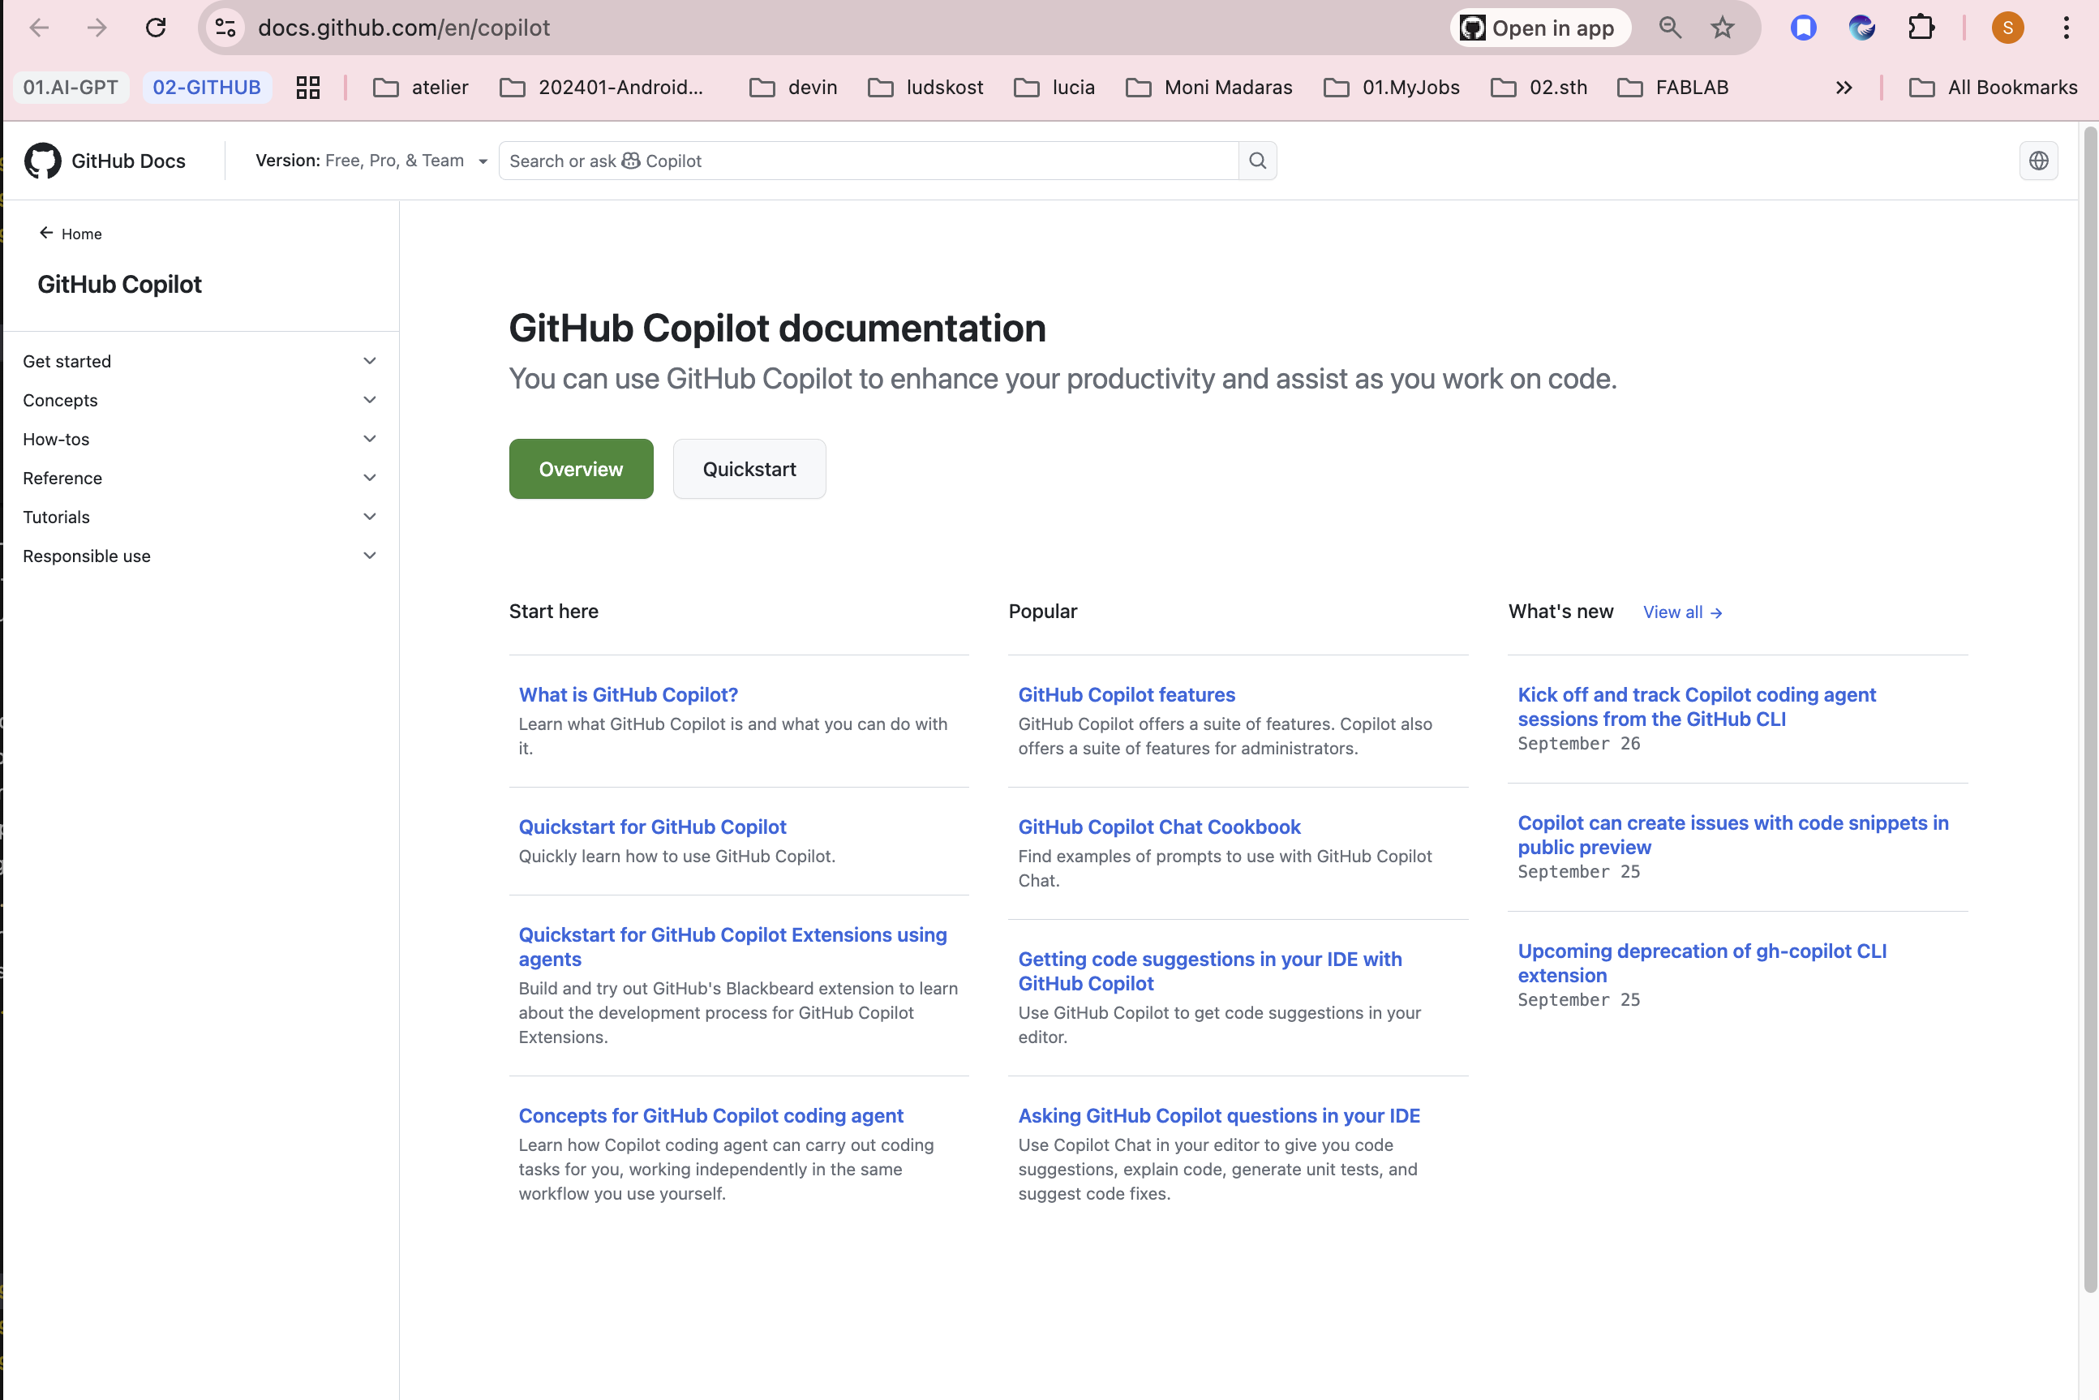Viewport: 2099px width, 1400px height.
Task: Click the search magnifier in the docs search bar
Action: (x=1257, y=161)
